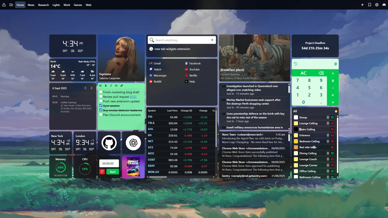Click the plus icon to add widget
Image resolution: width=388 pixels, height=218 pixels.
362,5
